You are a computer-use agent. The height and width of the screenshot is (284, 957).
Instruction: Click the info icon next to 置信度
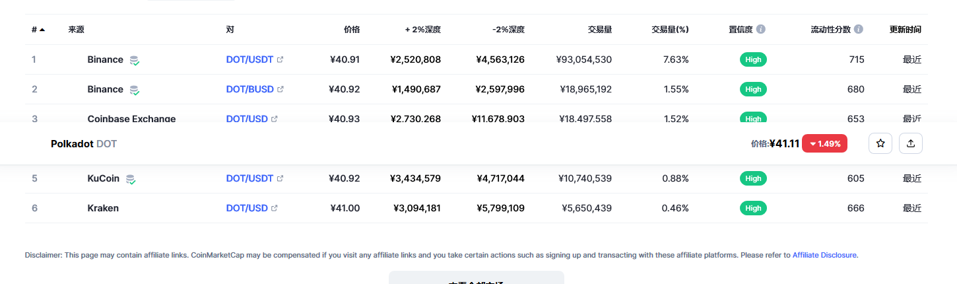[761, 30]
